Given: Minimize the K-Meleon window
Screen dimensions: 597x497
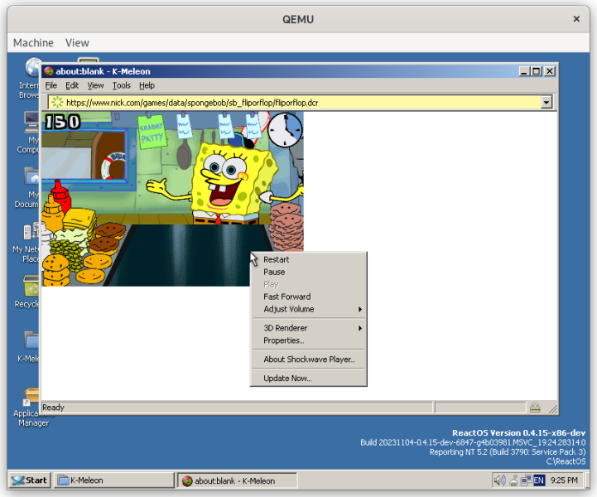Looking at the screenshot, I should 524,71.
